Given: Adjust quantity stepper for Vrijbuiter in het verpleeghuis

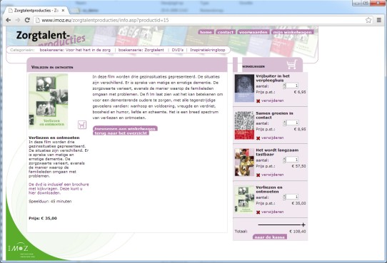Looking at the screenshot, I should [284, 86].
